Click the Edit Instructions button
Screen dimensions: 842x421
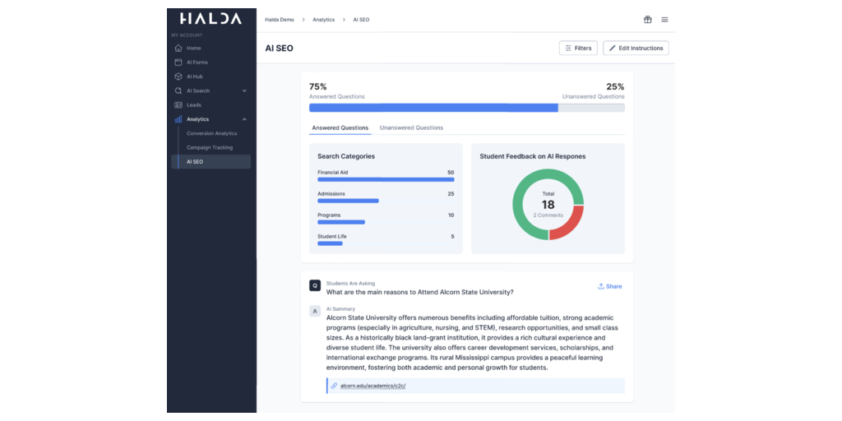[636, 49]
